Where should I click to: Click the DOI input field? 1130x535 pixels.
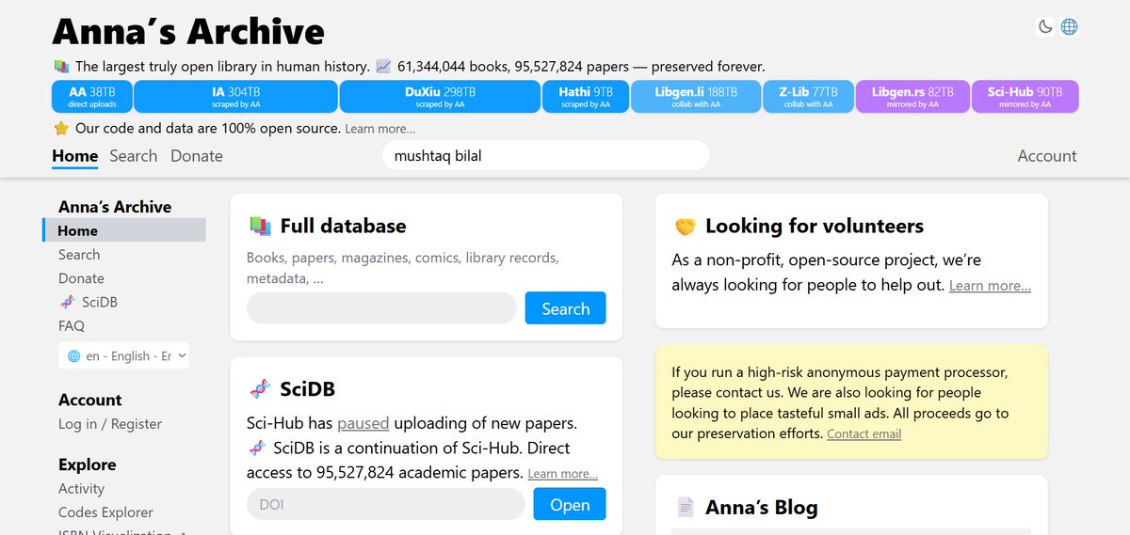(385, 504)
